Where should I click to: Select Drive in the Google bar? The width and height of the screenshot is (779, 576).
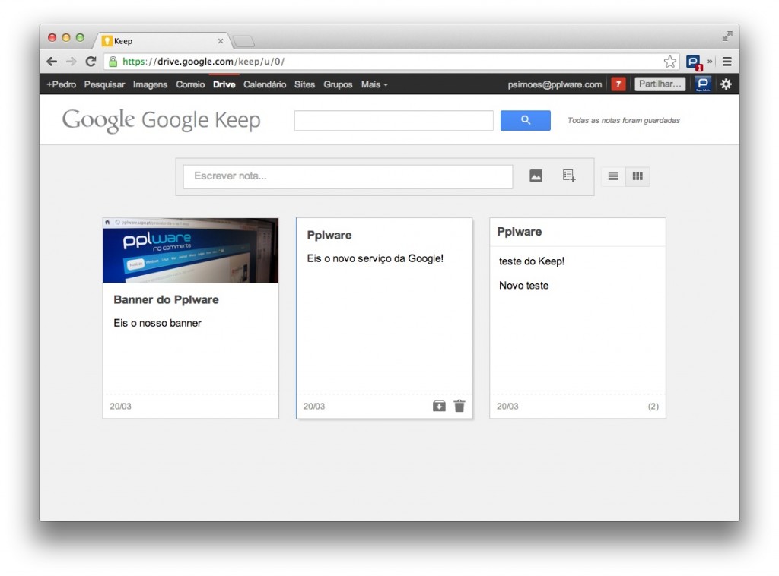pyautogui.click(x=224, y=84)
